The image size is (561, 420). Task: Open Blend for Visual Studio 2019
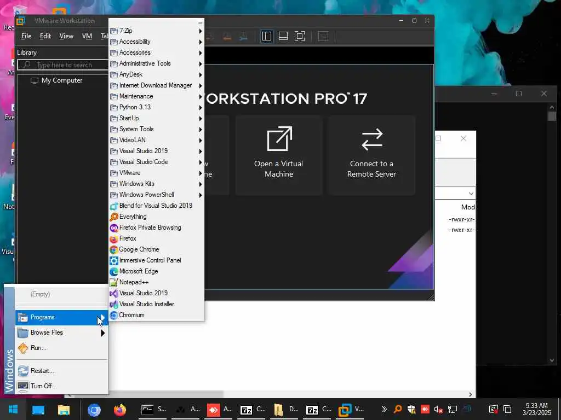pos(156,206)
